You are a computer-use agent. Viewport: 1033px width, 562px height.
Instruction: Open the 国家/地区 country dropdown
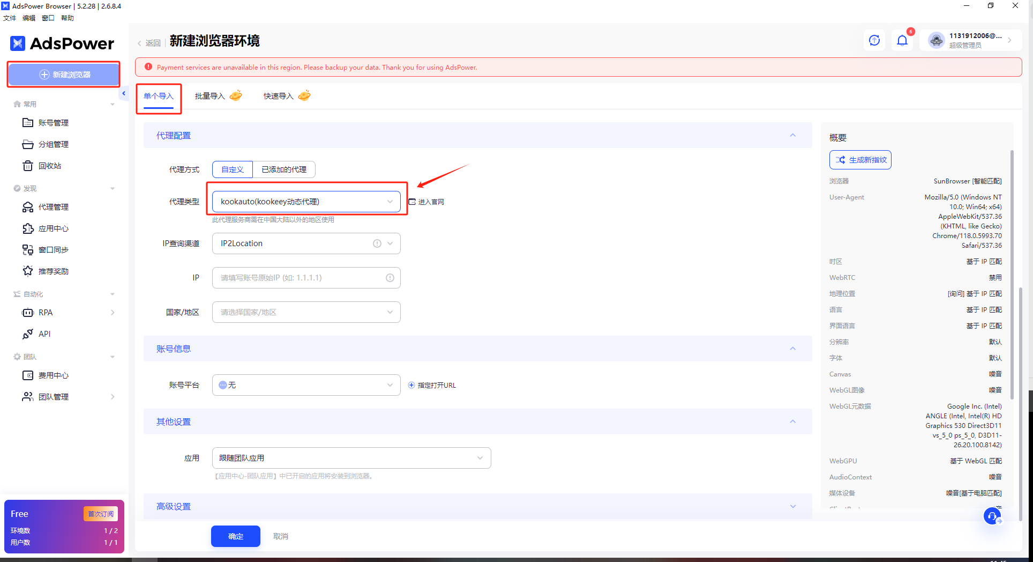(306, 312)
